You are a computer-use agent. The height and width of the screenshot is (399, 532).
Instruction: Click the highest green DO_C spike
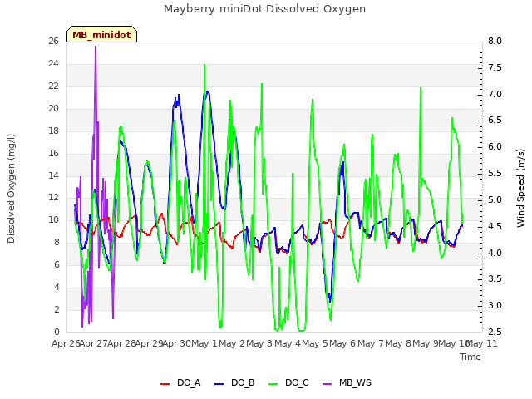tap(204, 65)
